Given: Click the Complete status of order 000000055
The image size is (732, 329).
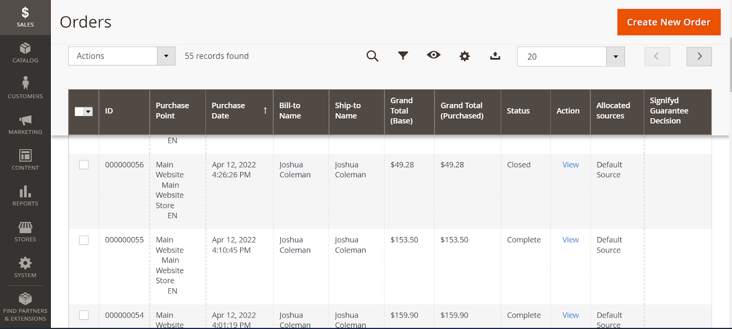Looking at the screenshot, I should pyautogui.click(x=524, y=240).
